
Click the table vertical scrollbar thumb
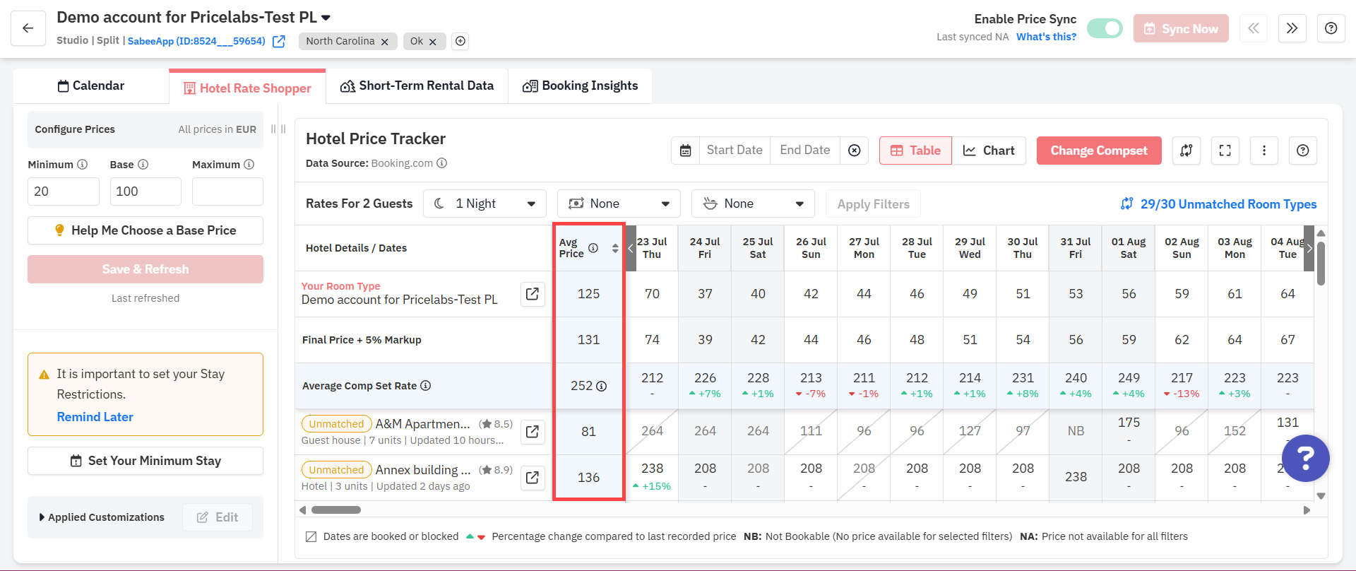[1321, 263]
